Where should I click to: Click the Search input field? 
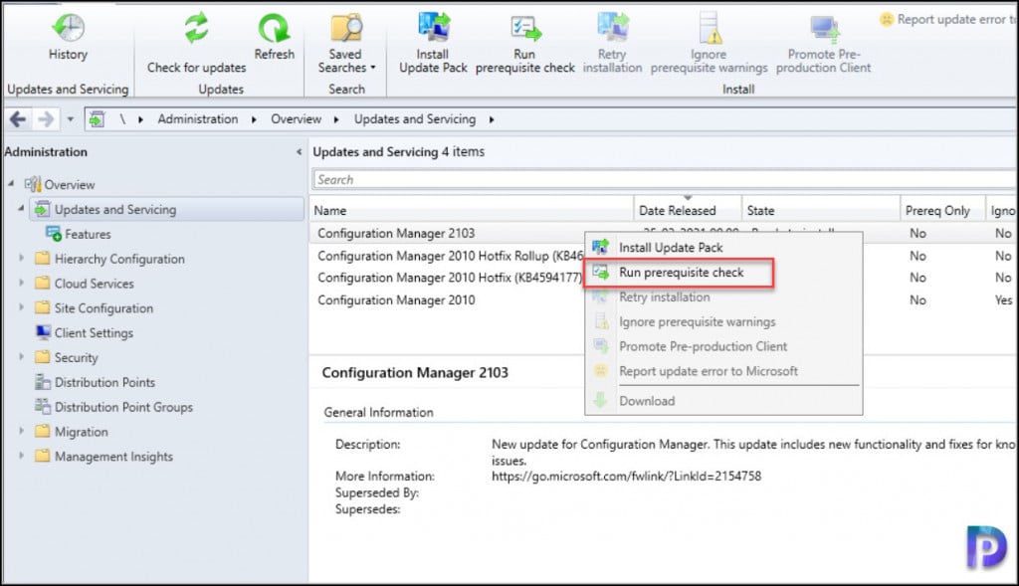pyautogui.click(x=664, y=180)
